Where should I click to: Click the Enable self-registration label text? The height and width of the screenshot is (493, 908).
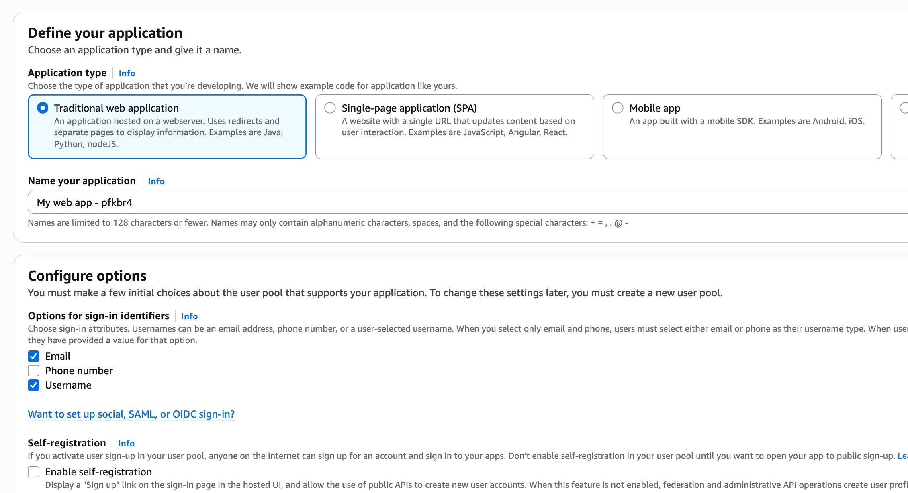98,472
